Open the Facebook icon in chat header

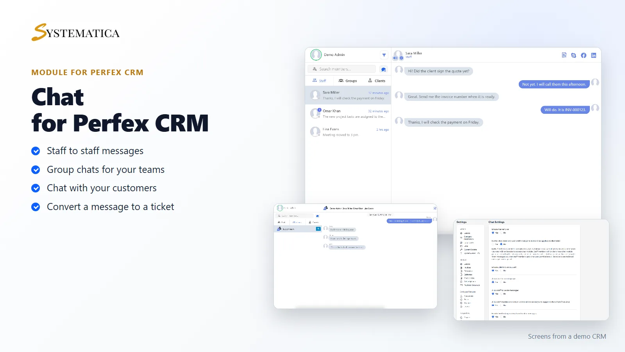(584, 56)
